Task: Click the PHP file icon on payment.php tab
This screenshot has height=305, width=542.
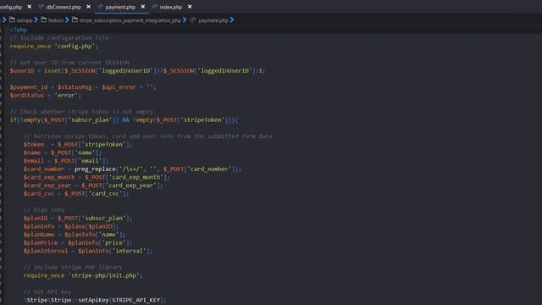Action: [100, 7]
